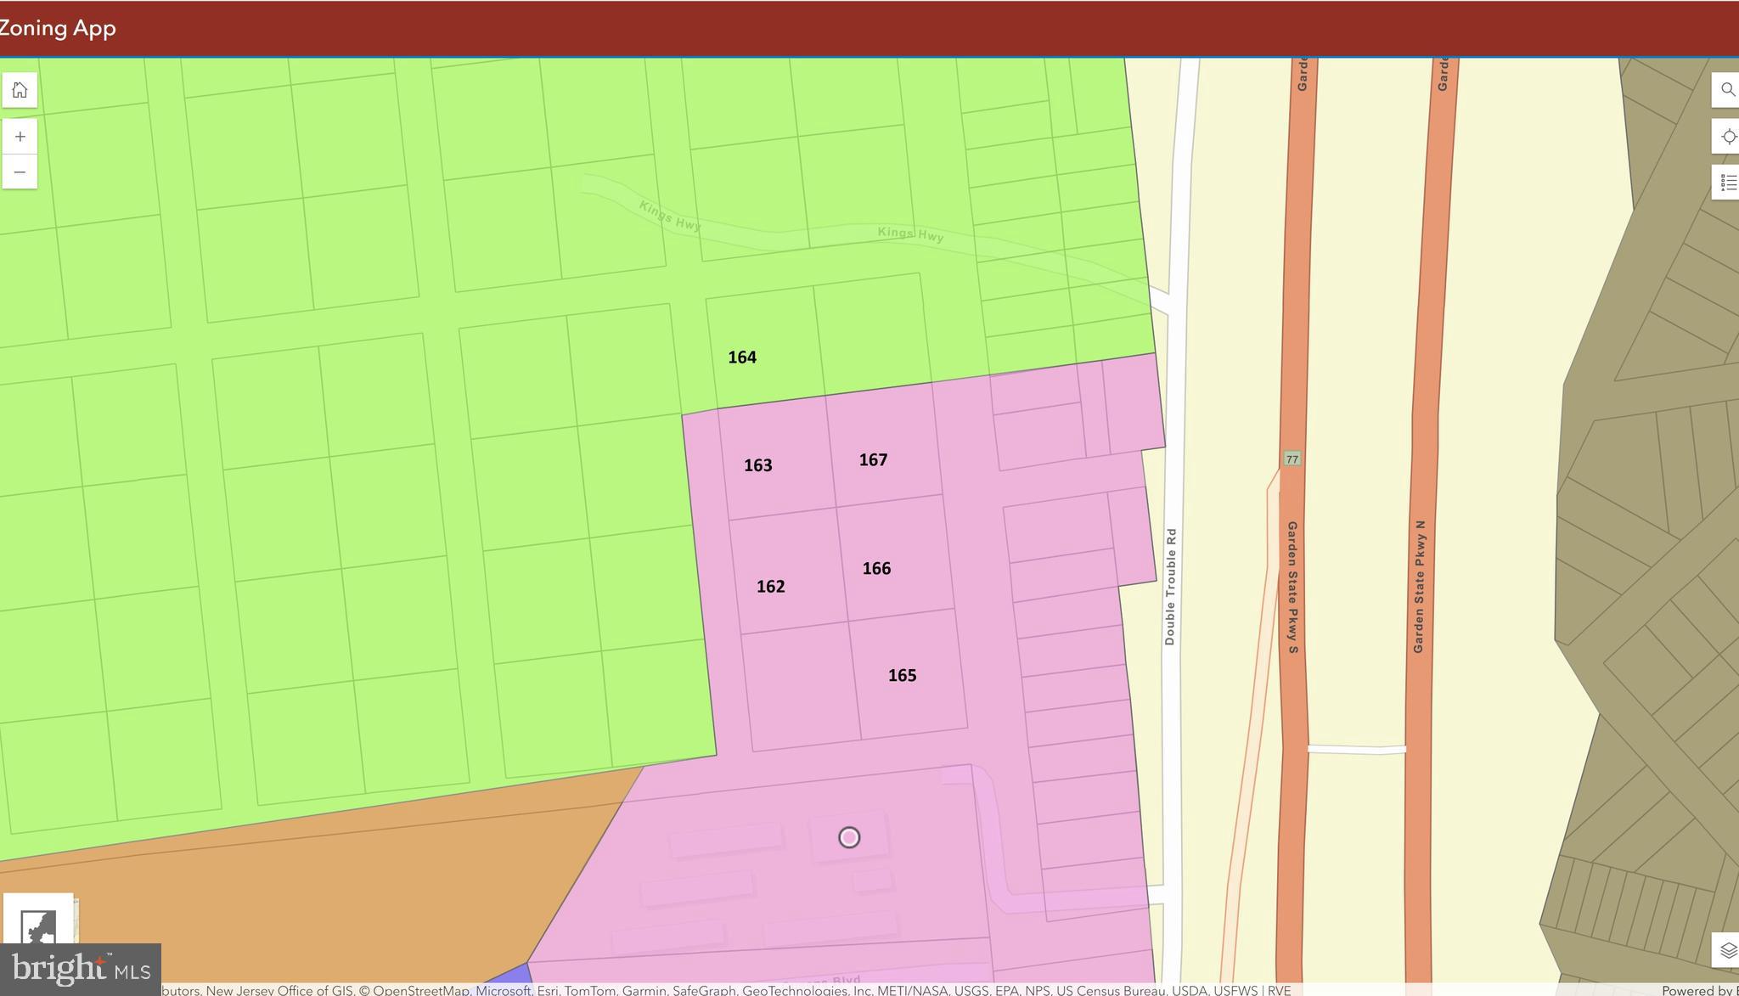Click the route 77 shield marker
The width and height of the screenshot is (1739, 996).
click(1292, 459)
